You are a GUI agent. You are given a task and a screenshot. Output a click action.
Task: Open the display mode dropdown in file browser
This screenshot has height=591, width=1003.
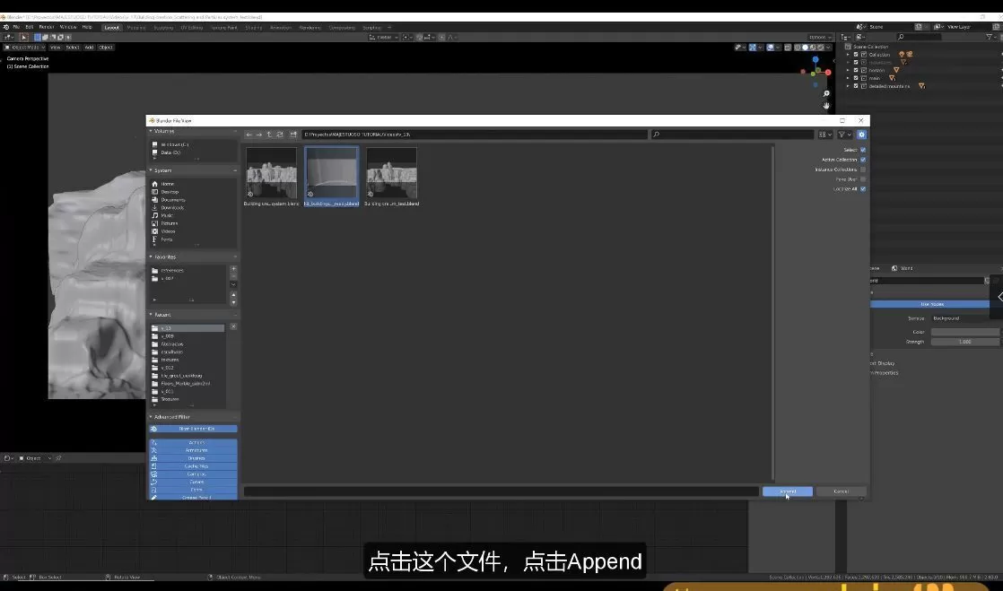(x=825, y=135)
